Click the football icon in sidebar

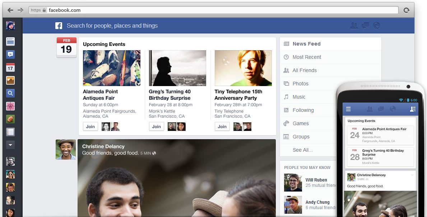[x=10, y=119]
